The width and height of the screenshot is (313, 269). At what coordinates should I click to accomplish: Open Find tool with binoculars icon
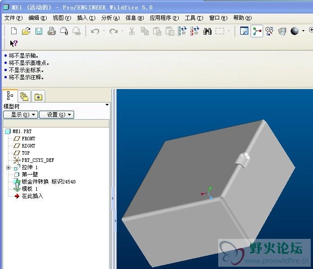pyautogui.click(x=207, y=31)
